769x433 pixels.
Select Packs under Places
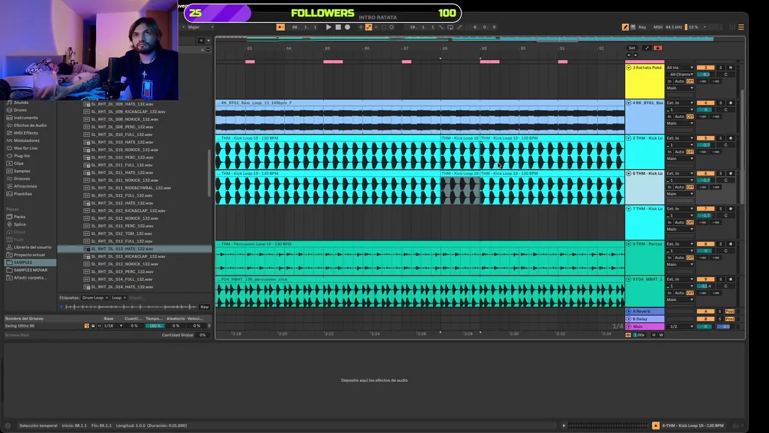point(19,216)
